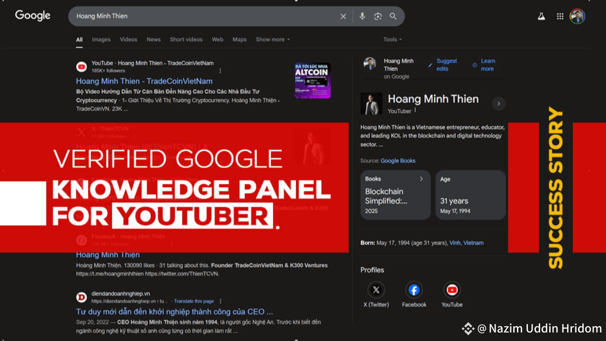This screenshot has width=606, height=341.
Task: Click the Books card Blockchain Simplified
Action: tap(395, 195)
